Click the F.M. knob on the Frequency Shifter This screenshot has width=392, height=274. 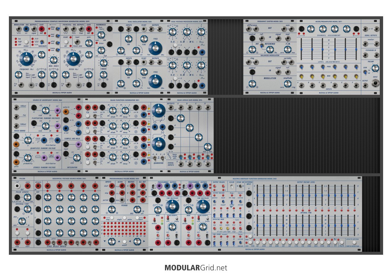[288, 49]
